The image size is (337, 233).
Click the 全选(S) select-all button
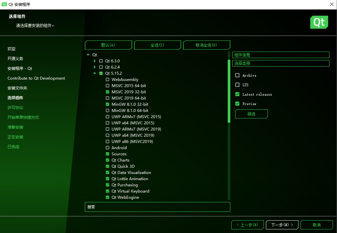click(158, 45)
